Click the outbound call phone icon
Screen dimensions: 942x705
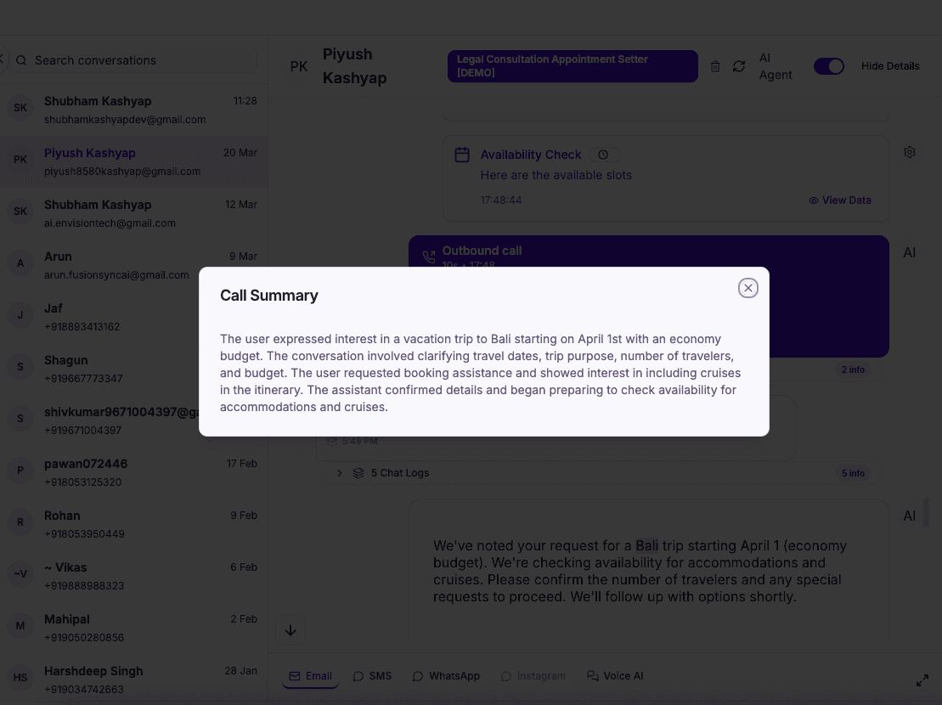tap(429, 257)
